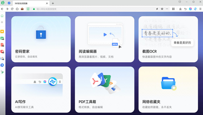Image resolution: width=203 pixels, height=115 pixels.
Task: Click the text 记录密码，自动填充
Action: (x=26, y=57)
